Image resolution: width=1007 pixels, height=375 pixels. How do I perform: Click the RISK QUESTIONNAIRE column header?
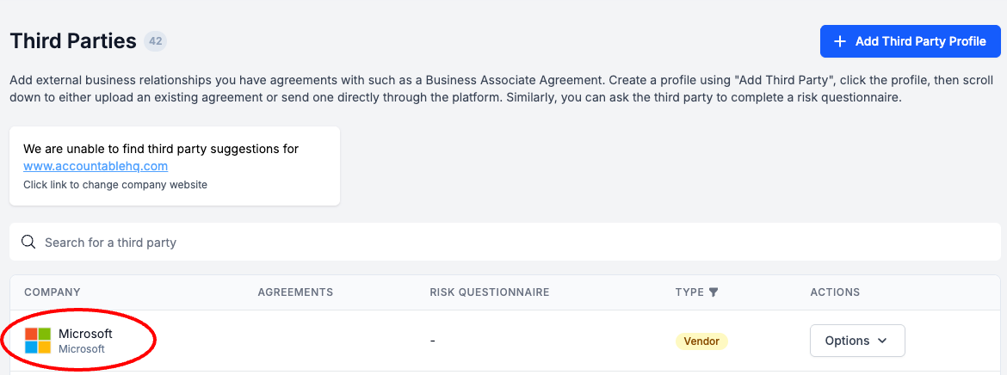coord(489,292)
